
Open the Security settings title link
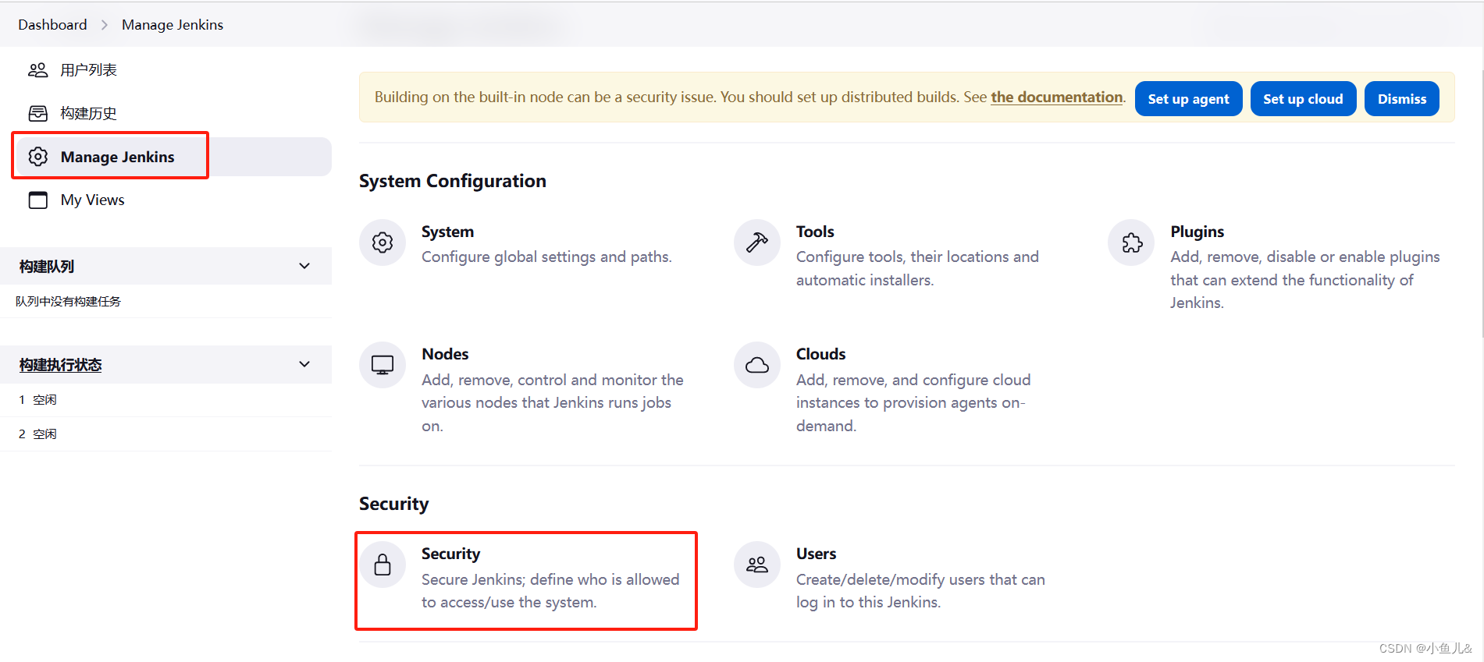(450, 554)
